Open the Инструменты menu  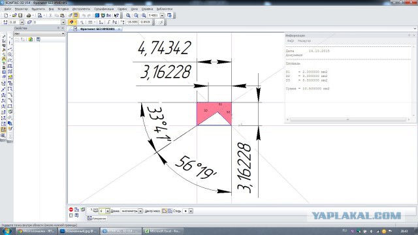[81, 8]
